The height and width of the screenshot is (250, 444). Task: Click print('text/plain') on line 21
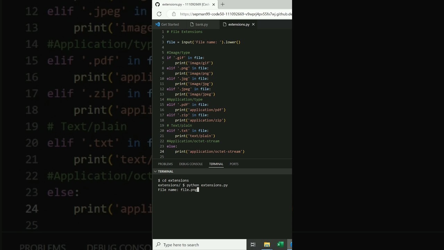(x=195, y=136)
